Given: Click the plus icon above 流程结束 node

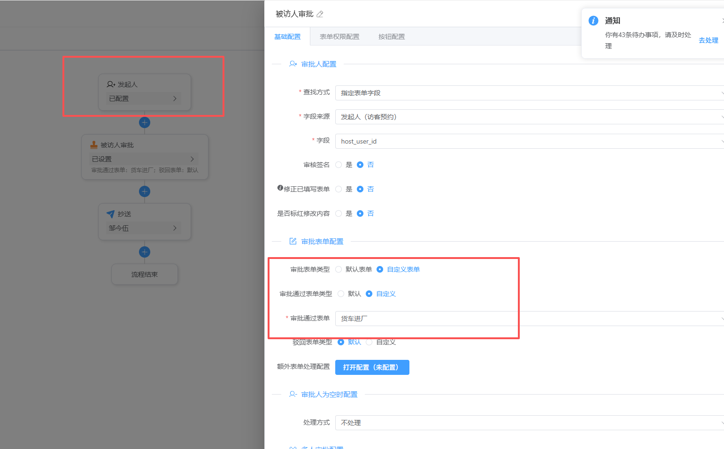Looking at the screenshot, I should [145, 252].
